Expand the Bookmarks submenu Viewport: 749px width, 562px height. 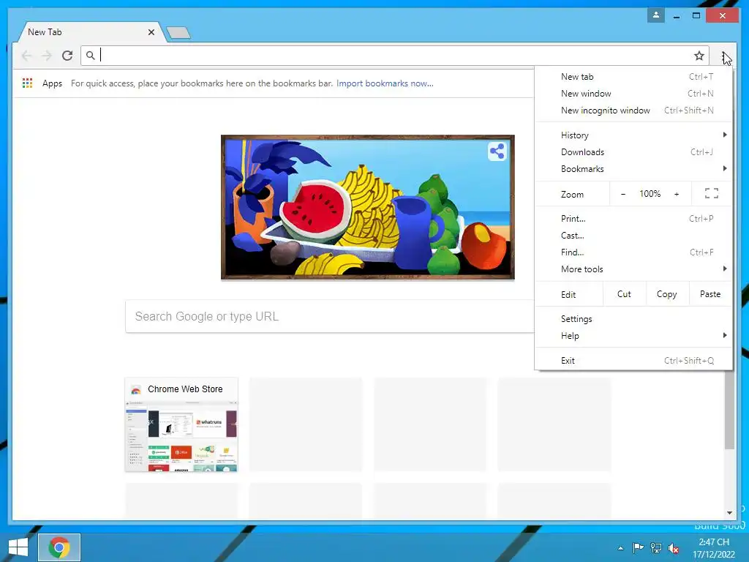click(633, 169)
